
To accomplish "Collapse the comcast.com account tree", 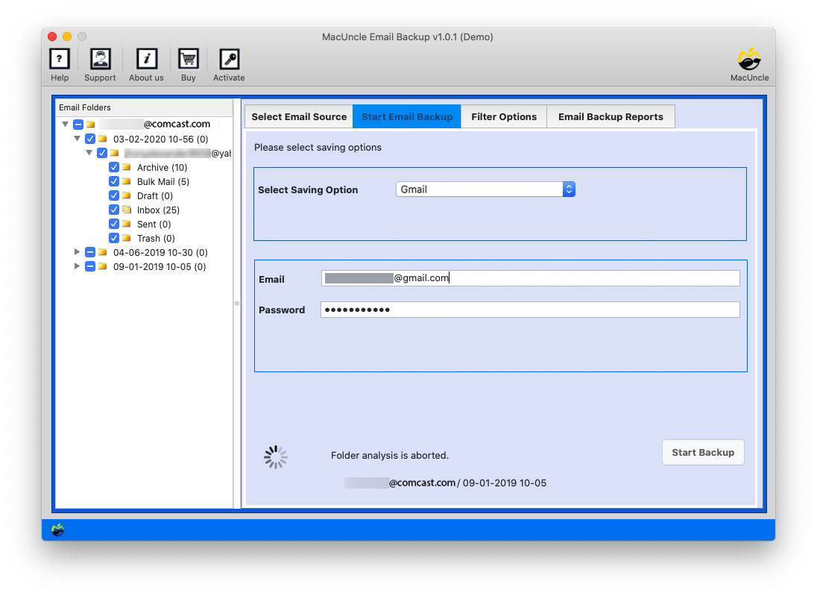I will click(x=65, y=124).
